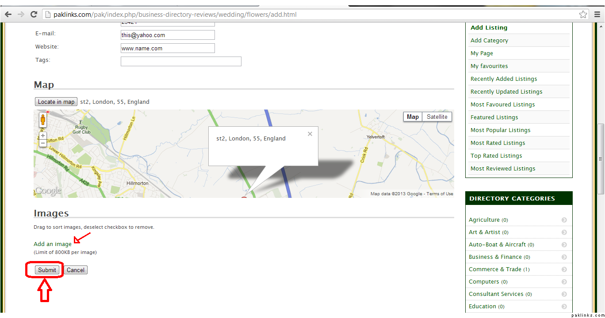Open the Chrome menu icon
The height and width of the screenshot is (318, 605).
[596, 15]
